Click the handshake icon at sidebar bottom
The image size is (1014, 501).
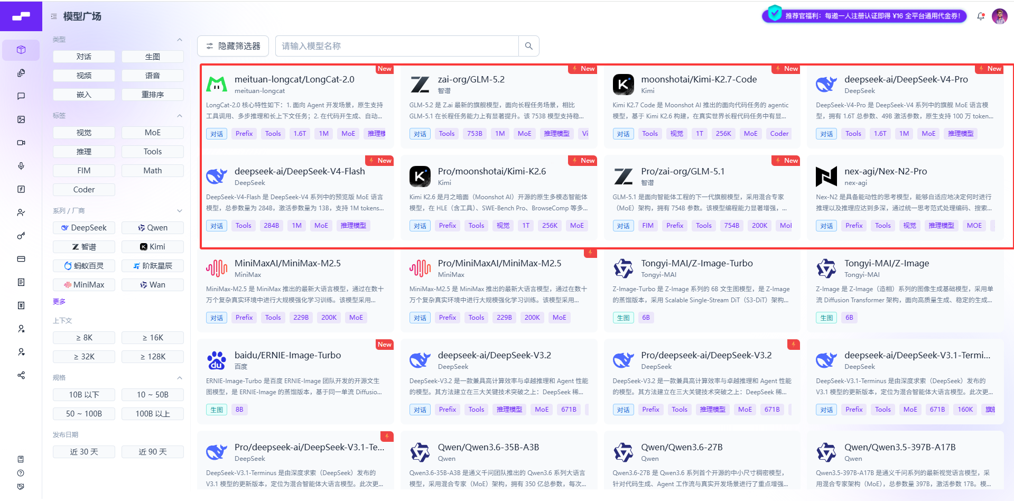click(21, 487)
